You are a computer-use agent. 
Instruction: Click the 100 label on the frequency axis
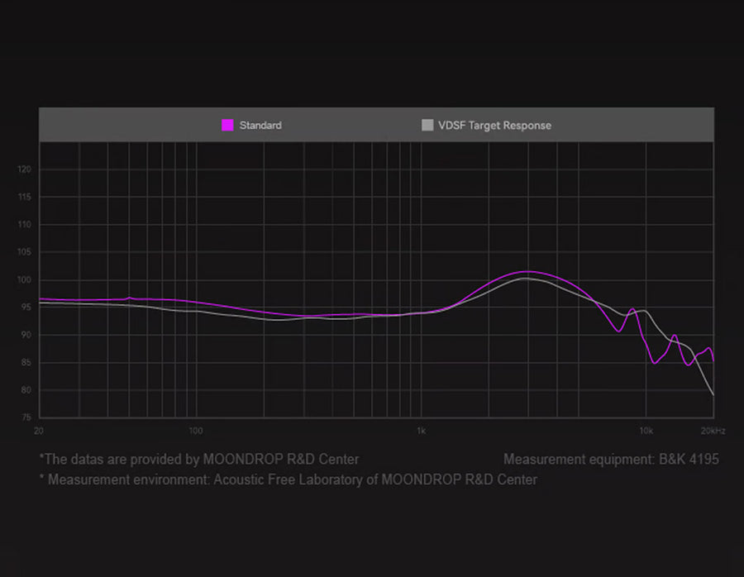(196, 432)
